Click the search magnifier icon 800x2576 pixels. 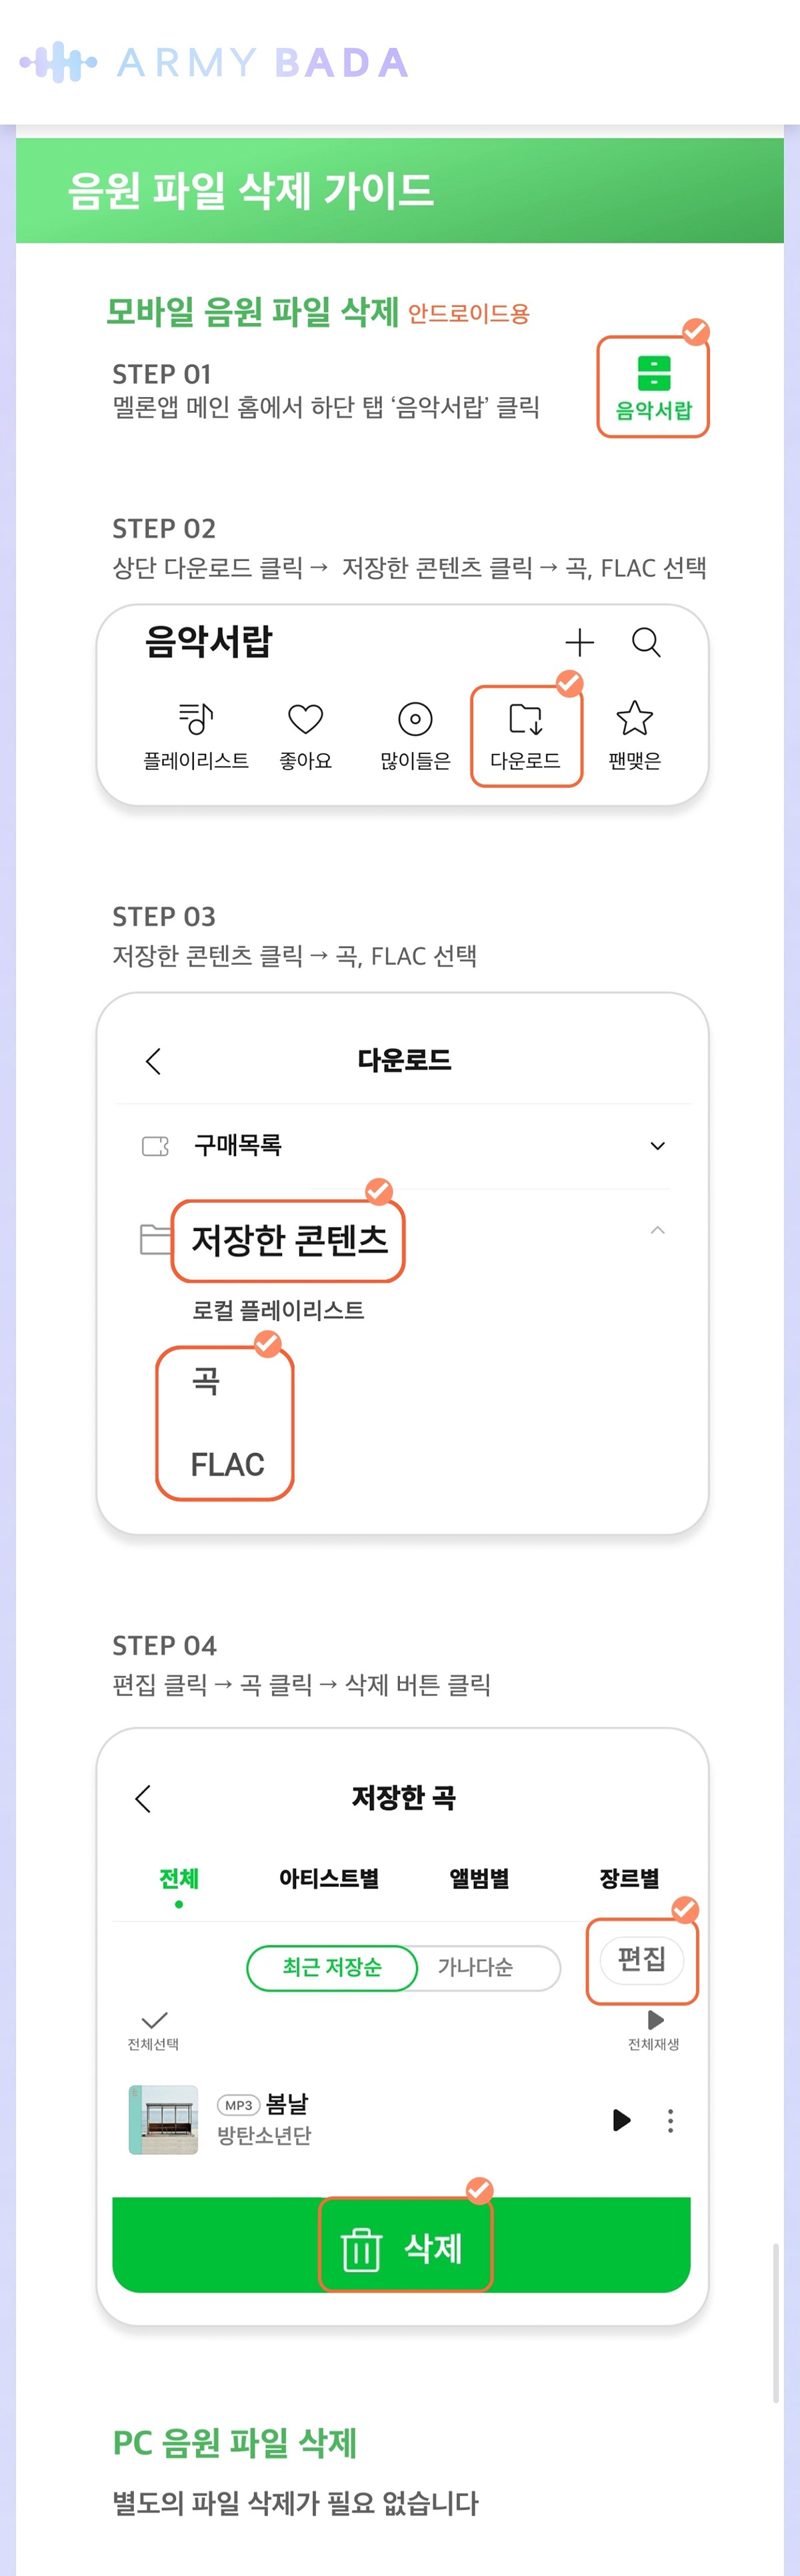(x=646, y=642)
